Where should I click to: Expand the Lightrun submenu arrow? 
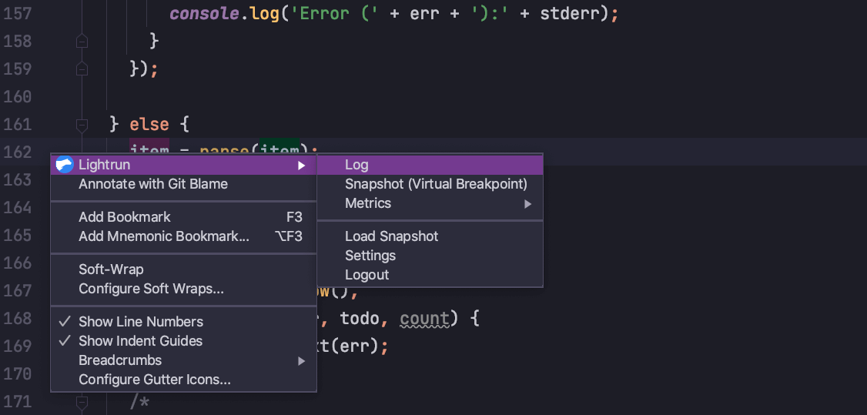click(x=302, y=165)
